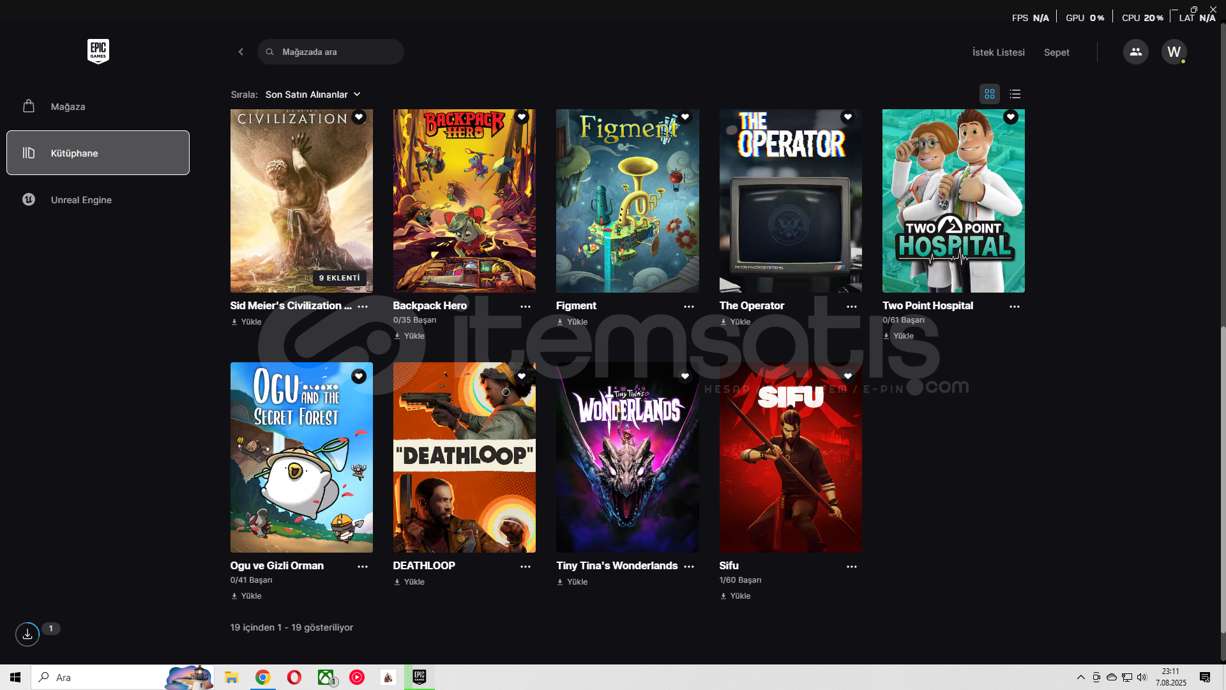Click Yükle under The Operator
1226x690 pixels.
pyautogui.click(x=735, y=322)
